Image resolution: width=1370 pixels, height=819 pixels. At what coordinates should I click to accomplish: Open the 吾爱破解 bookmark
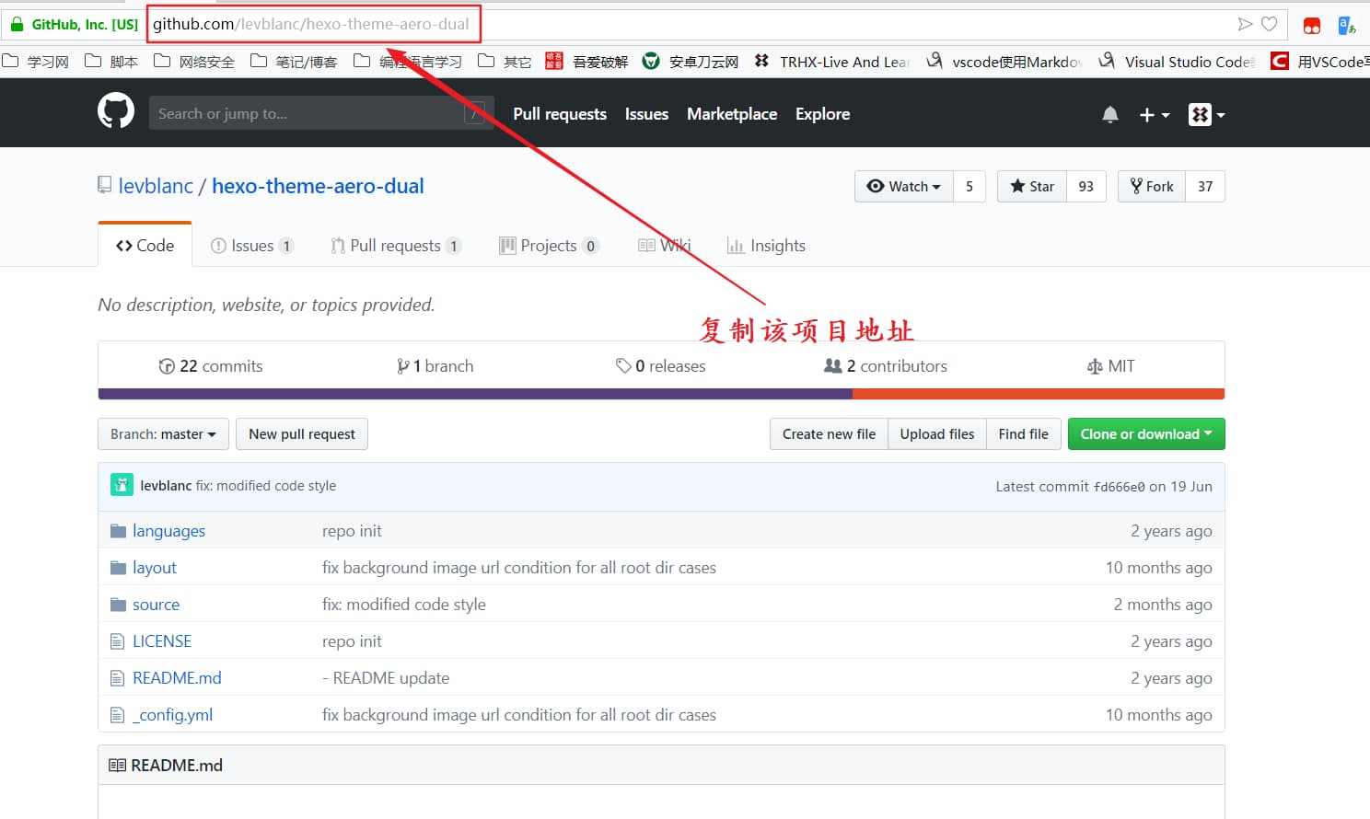(586, 62)
